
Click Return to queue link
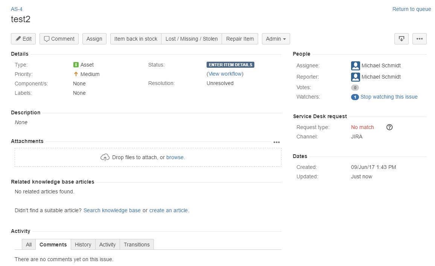pyautogui.click(x=412, y=9)
